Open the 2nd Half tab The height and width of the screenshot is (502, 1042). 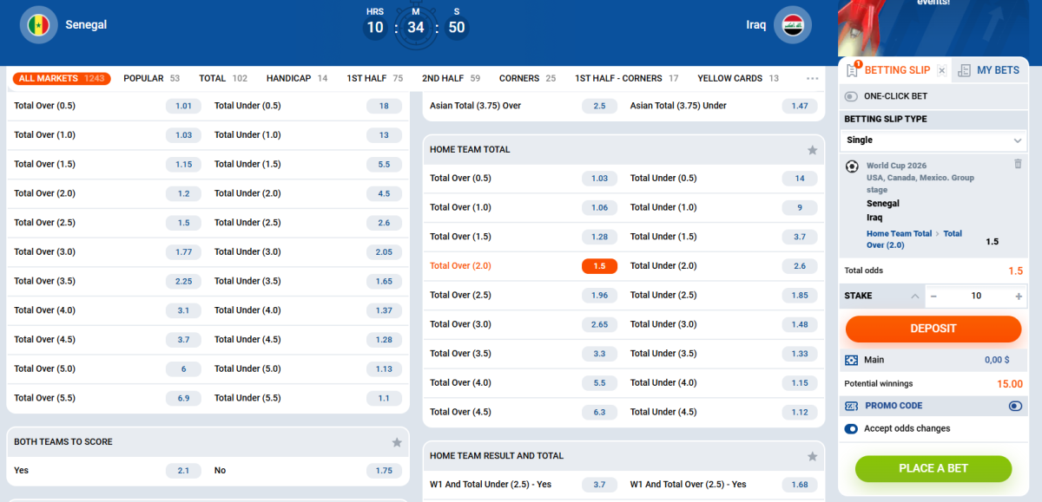click(x=451, y=78)
